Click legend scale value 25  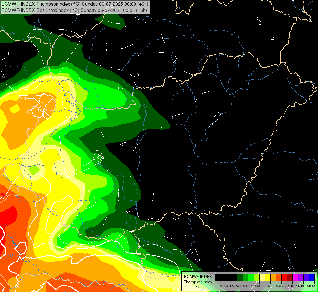tap(243, 286)
